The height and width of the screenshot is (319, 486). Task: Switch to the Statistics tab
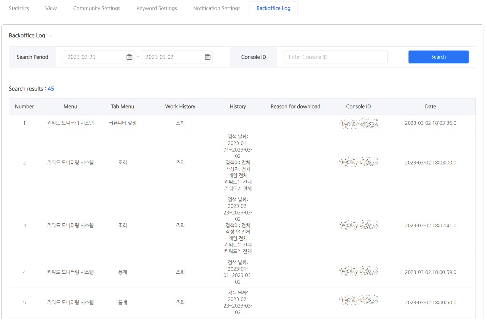(x=19, y=8)
